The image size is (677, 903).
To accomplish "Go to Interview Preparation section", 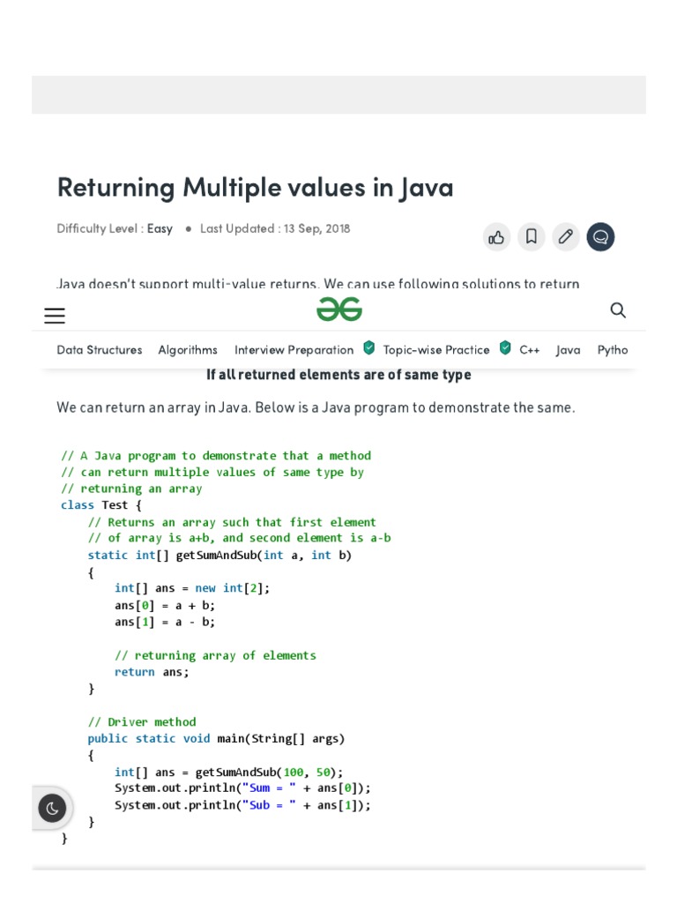I will pos(294,350).
